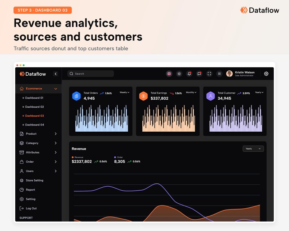Click the Log Out label

point(31,208)
